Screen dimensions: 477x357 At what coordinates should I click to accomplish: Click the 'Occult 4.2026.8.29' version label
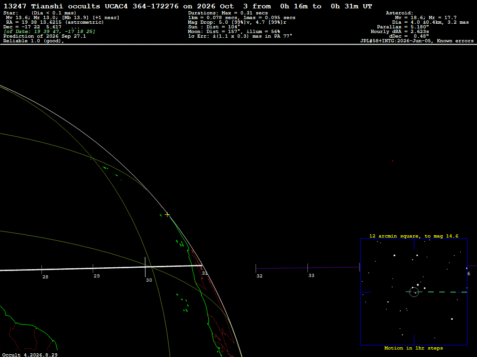(30, 355)
